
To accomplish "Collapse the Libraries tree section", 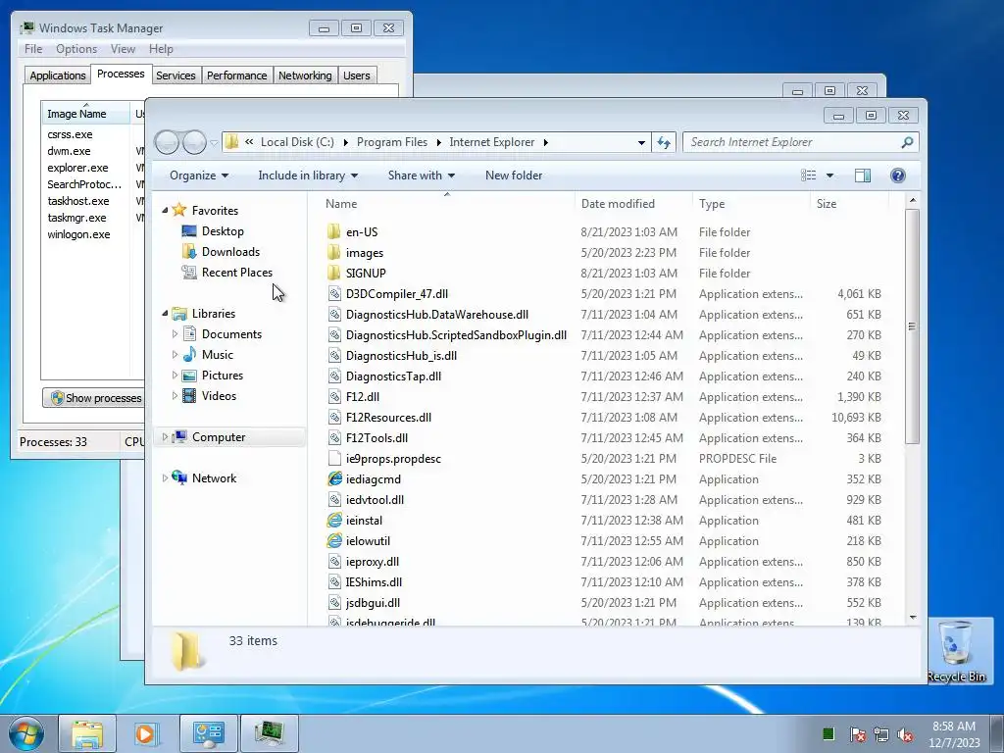I will pos(165,313).
